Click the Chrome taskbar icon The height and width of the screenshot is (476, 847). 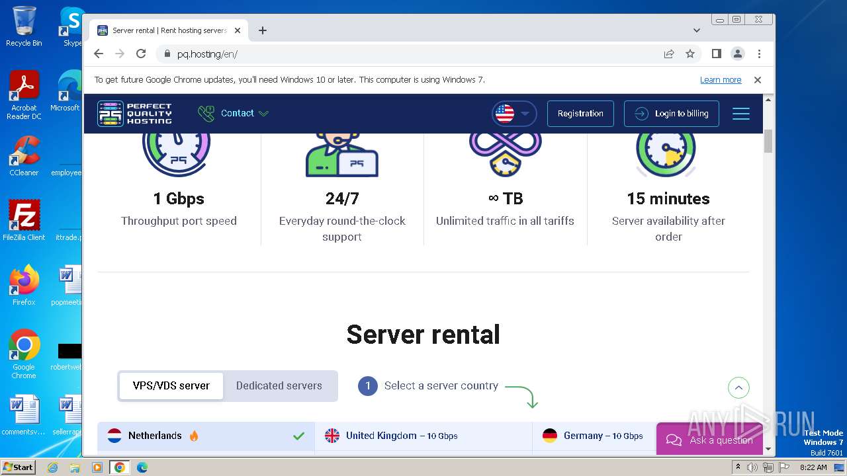120,467
